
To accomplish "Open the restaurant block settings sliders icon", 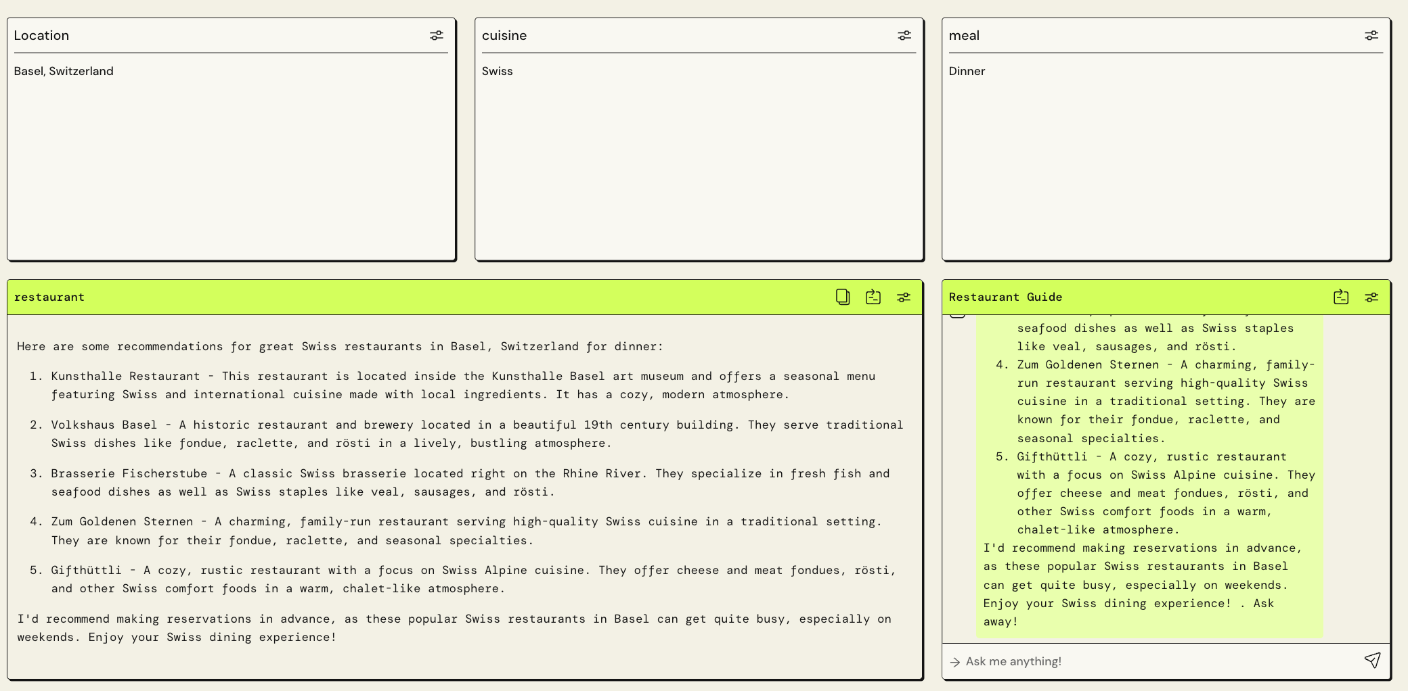I will 904,297.
